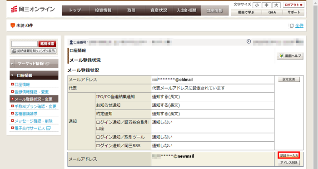
Task: Click ログイン通知/証券総合取引口座 row label
Action: pos(122,125)
